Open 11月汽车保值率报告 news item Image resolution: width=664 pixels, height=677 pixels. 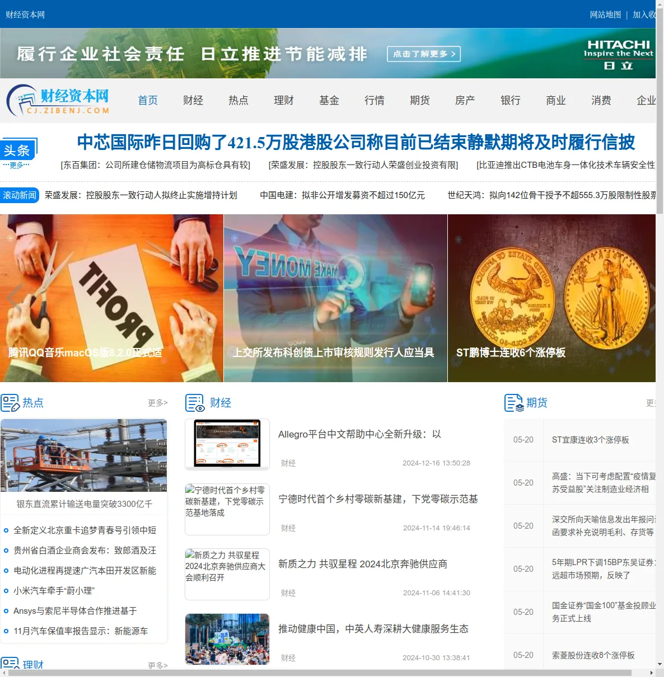(81, 631)
